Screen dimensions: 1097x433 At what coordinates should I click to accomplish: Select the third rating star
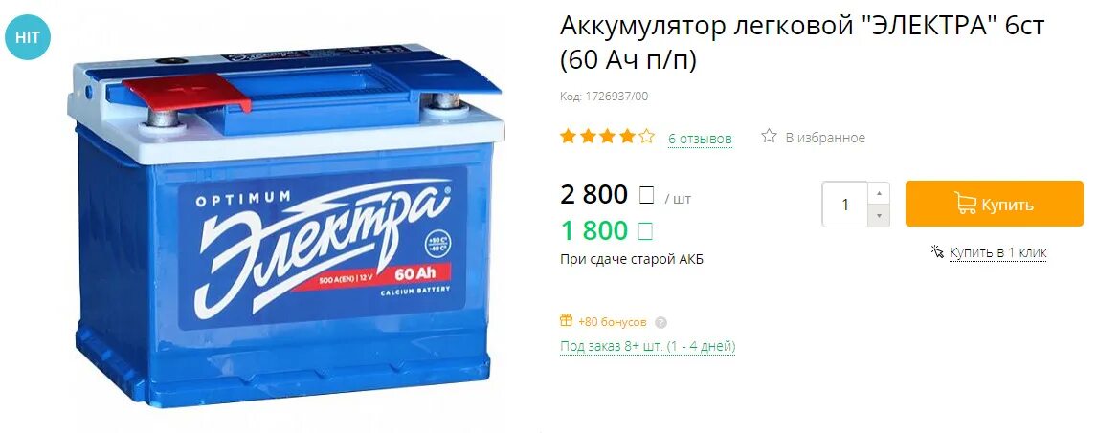tap(607, 137)
